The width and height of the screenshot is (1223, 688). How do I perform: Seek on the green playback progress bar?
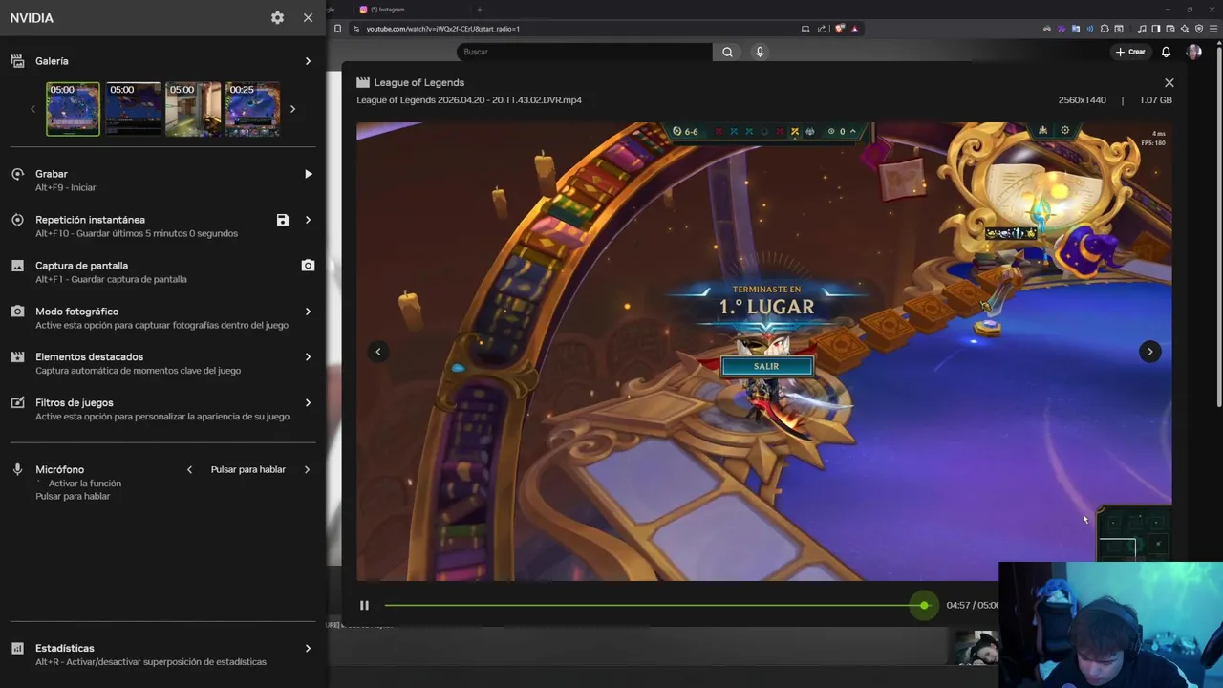click(654, 605)
